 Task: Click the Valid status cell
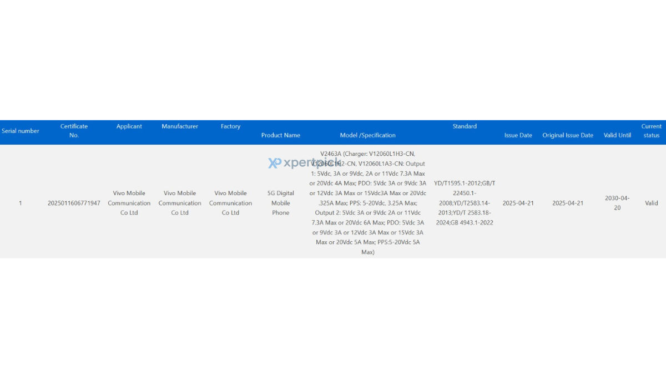(652, 203)
